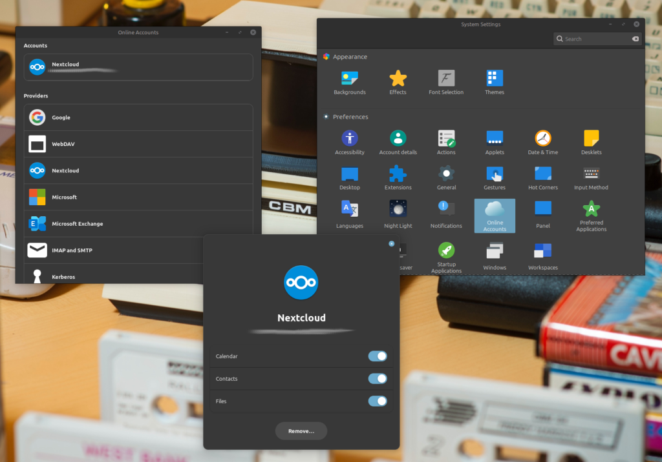Open Backgrounds settings

click(x=350, y=83)
